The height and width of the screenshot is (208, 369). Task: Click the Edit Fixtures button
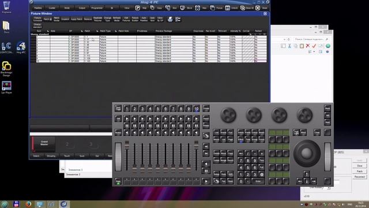(126, 19)
